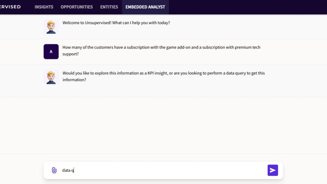Image resolution: width=327 pixels, height=184 pixels.
Task: Select the Embedded Analyst tab
Action: pyautogui.click(x=145, y=7)
